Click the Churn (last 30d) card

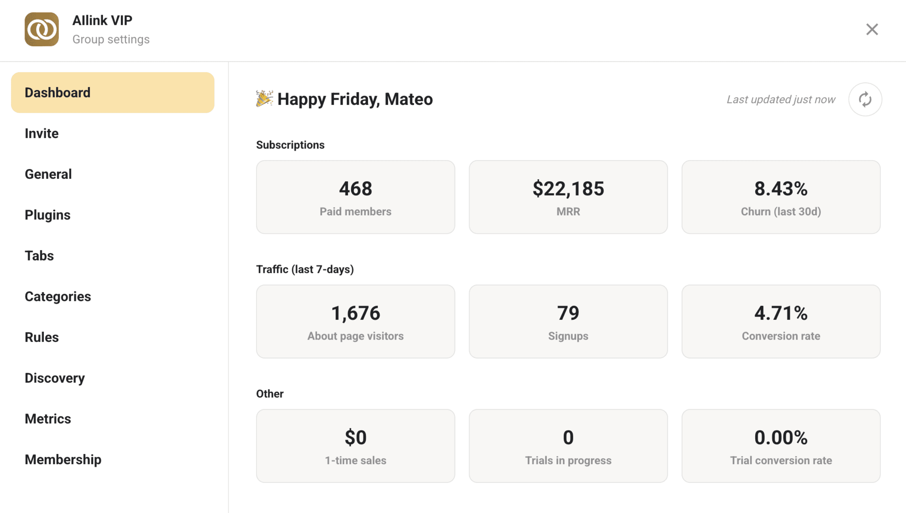pos(781,197)
